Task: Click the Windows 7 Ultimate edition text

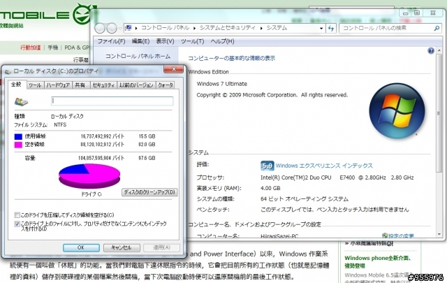Action: [222, 84]
